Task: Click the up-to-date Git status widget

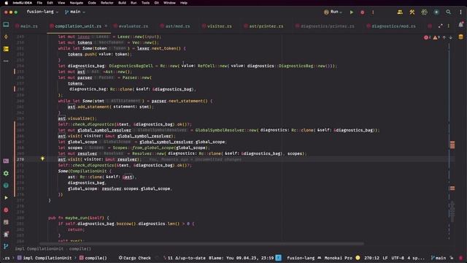Action: 184,258
